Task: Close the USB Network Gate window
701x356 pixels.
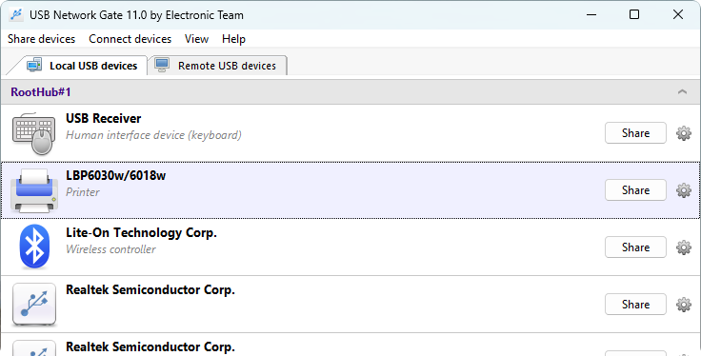Action: tap(678, 14)
